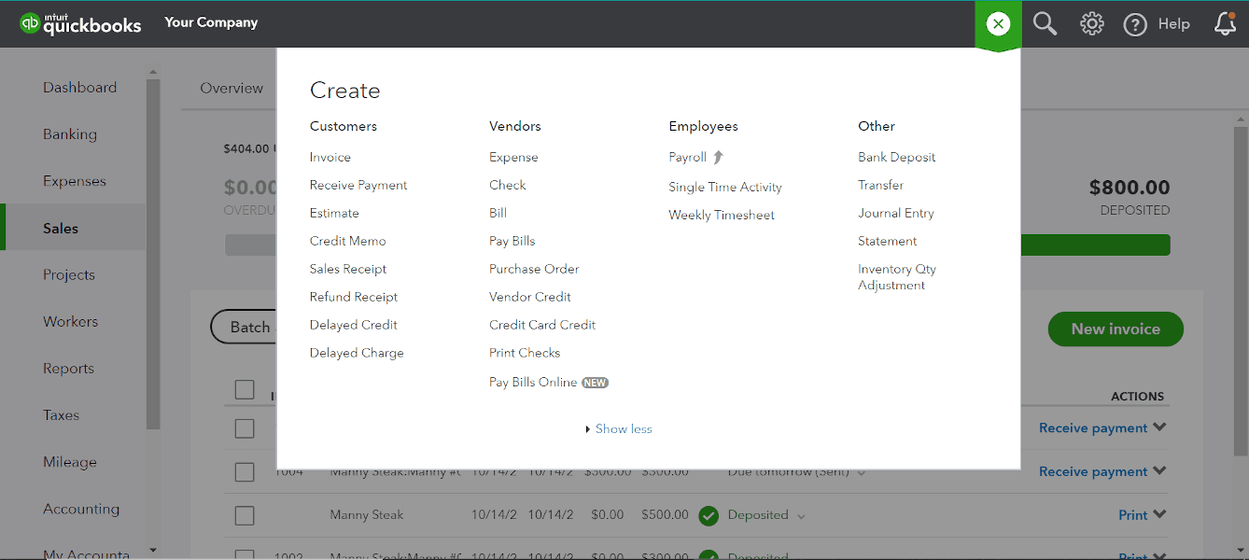This screenshot has height=560, width=1249.
Task: Choose Transfer under Other
Action: (881, 186)
